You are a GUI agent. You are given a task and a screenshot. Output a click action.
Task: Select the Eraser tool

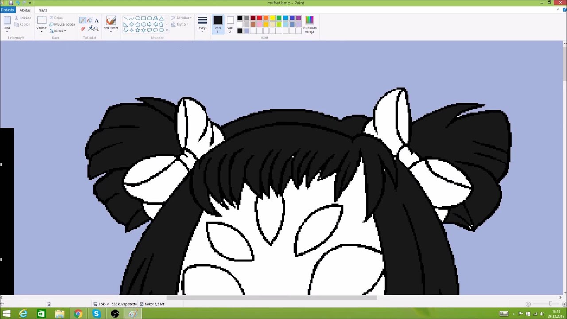tap(83, 28)
